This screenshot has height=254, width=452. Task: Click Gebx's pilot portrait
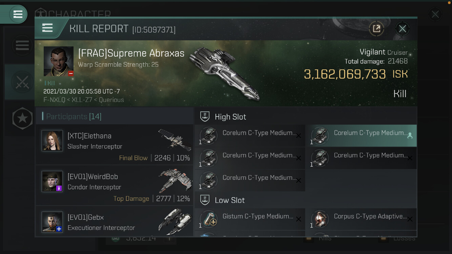pyautogui.click(x=52, y=222)
